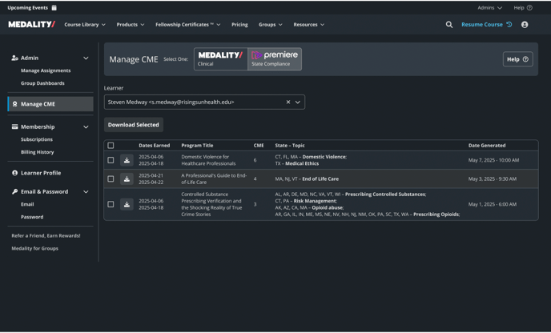
Task: Collapse the Membership sidebar section chevron
Action: [x=86, y=126]
